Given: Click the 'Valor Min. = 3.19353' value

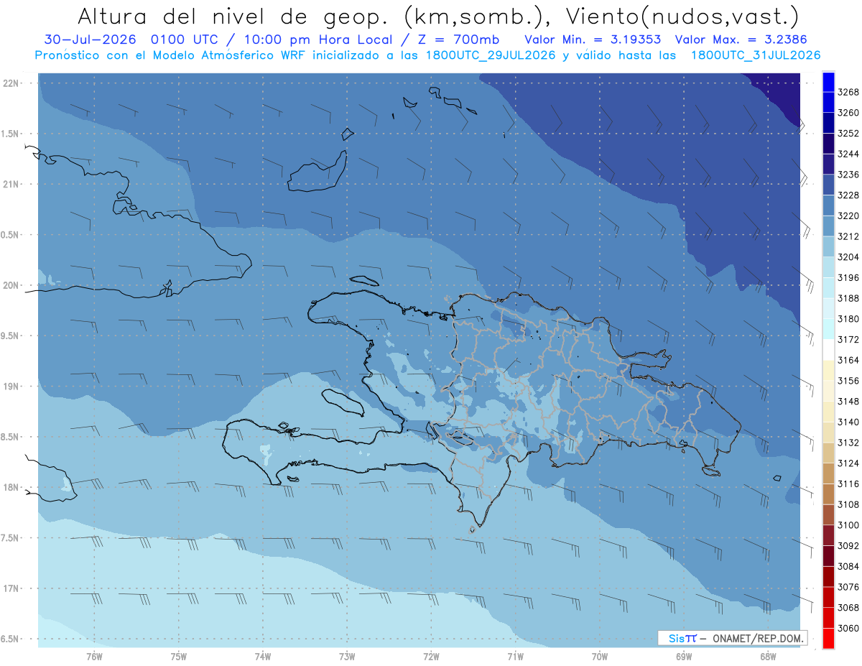Looking at the screenshot, I should click(x=593, y=40).
